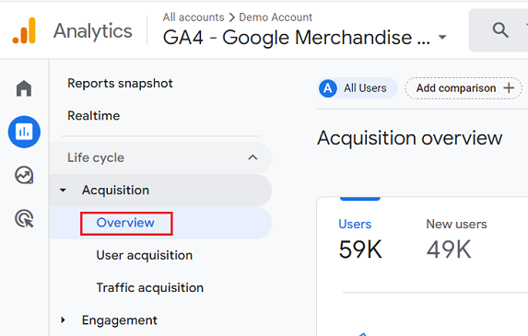
Task: Click the Analytics product title
Action: 92,31
